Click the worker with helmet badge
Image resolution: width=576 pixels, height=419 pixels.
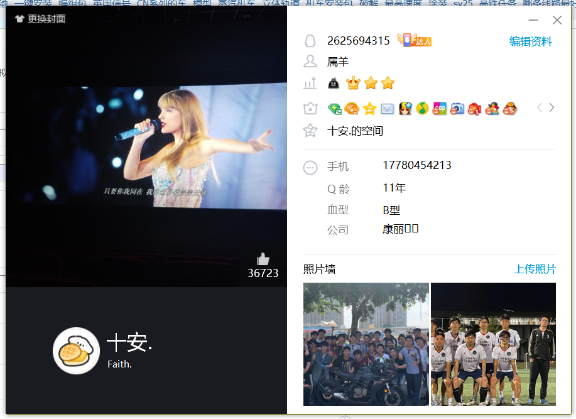509,109
